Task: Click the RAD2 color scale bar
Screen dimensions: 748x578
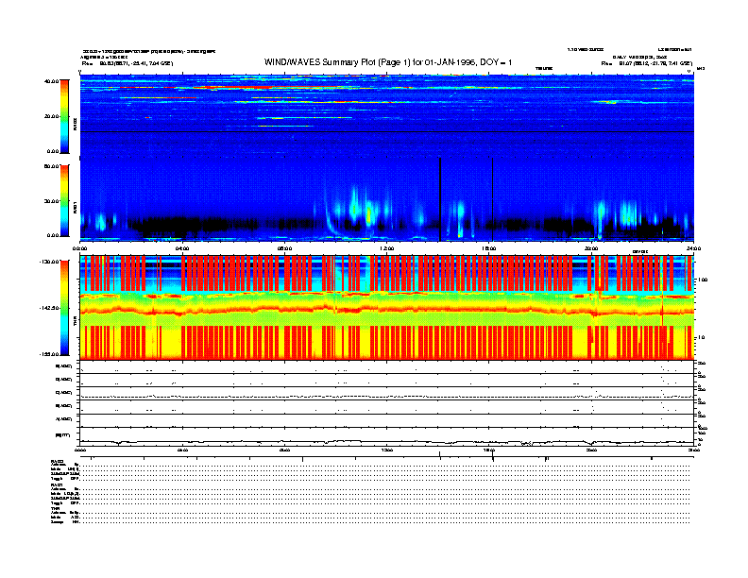Action: pos(63,115)
